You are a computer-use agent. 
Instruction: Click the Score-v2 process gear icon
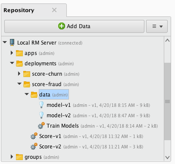(34, 146)
